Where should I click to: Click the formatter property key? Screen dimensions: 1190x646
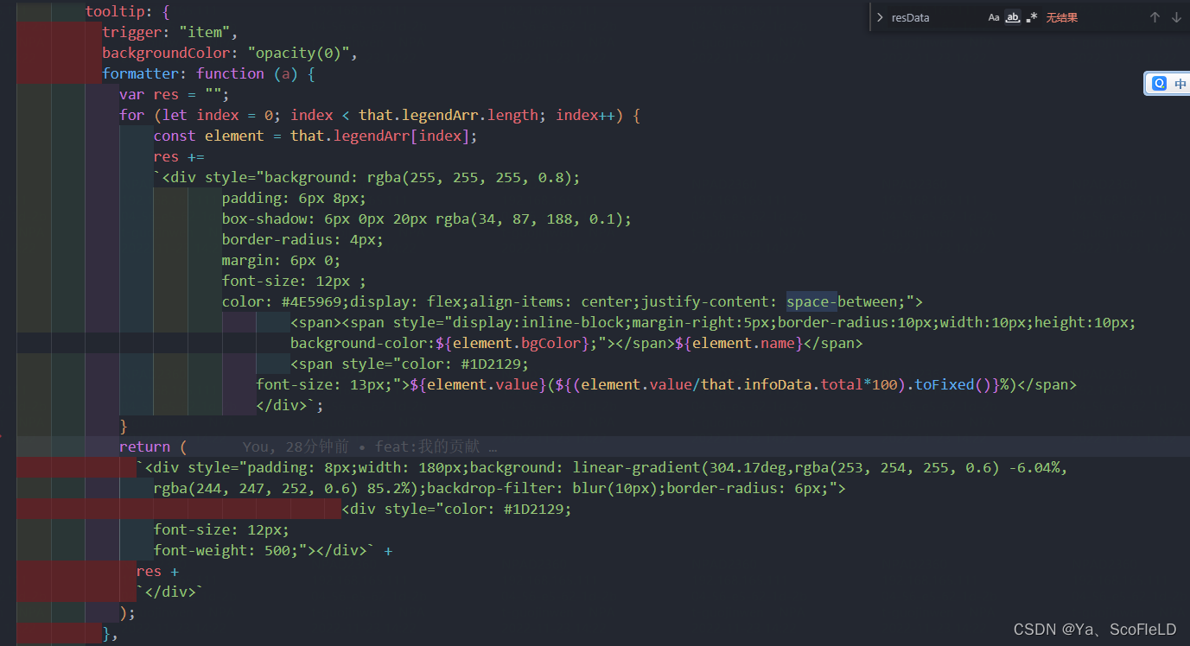(140, 73)
